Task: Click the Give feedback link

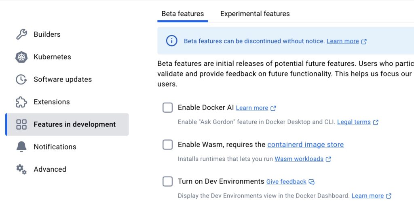Action: click(286, 182)
